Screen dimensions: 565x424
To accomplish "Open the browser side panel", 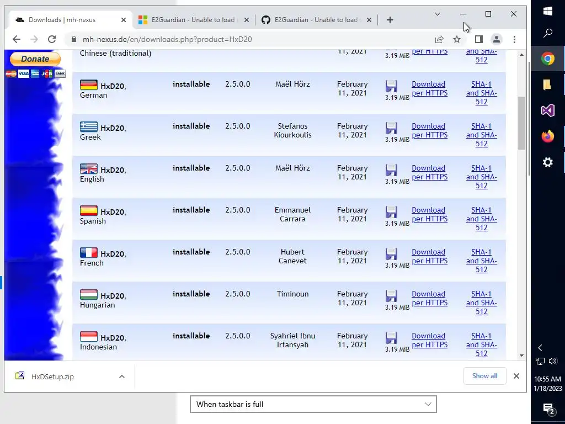I will [478, 39].
